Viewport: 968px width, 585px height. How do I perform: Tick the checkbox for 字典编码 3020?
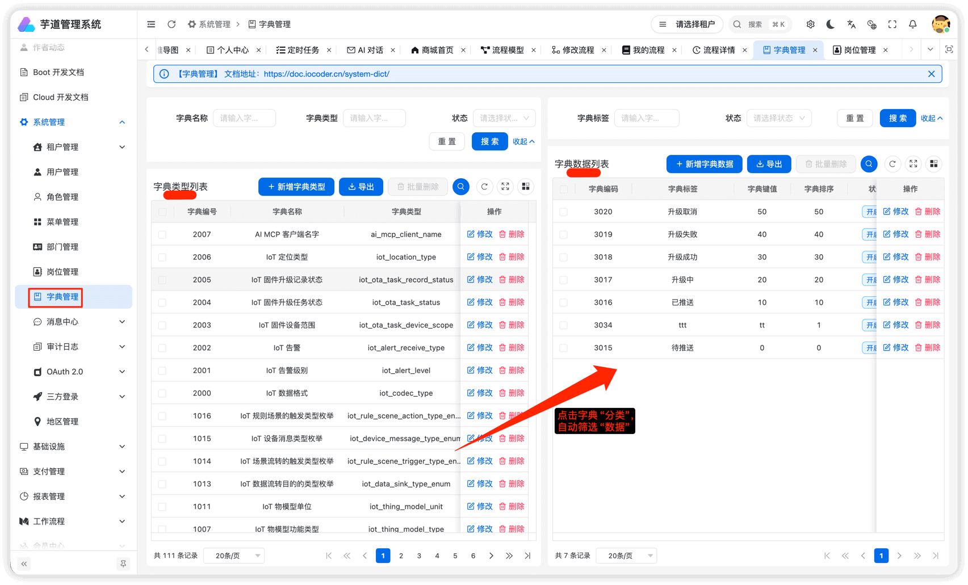click(563, 211)
